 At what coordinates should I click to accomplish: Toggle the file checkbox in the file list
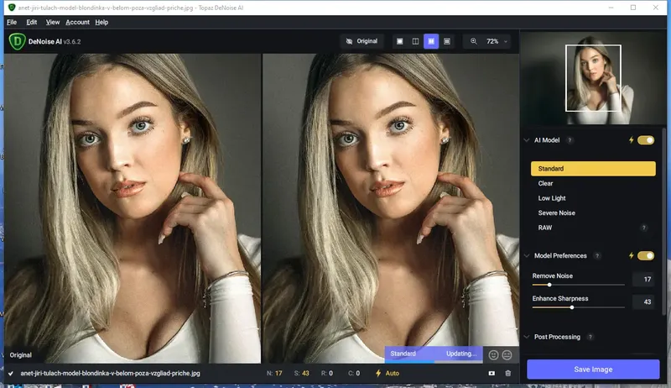coord(11,374)
